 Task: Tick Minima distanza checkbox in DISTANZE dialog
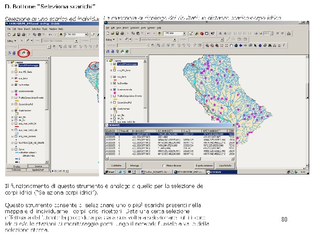164,165
